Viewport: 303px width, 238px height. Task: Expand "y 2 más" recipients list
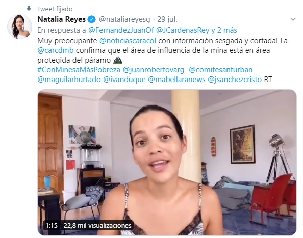(224, 30)
